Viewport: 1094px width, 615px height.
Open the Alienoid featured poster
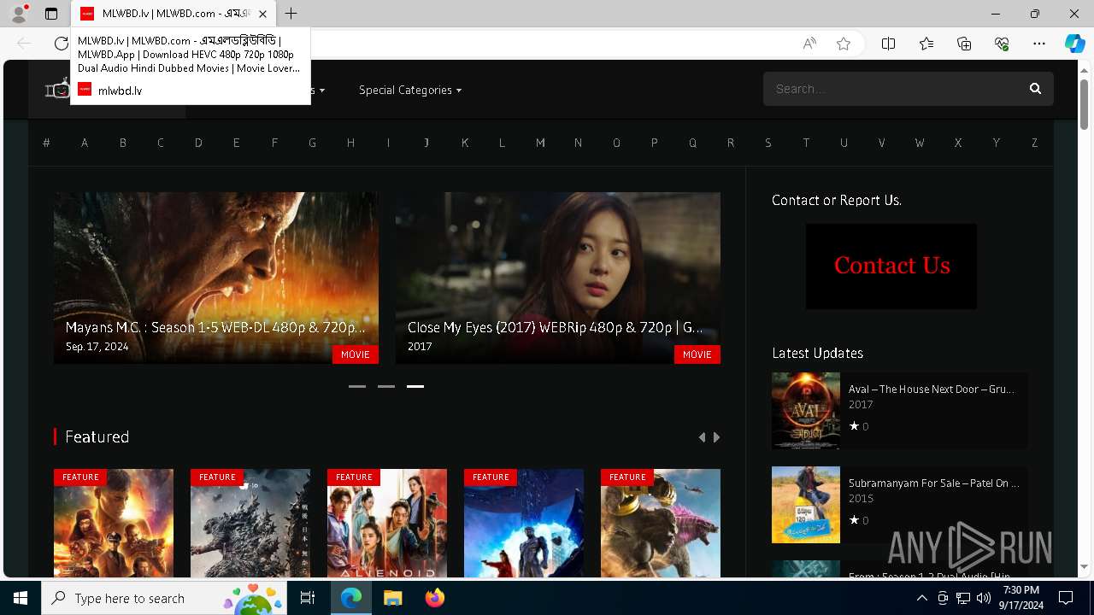pyautogui.click(x=387, y=524)
